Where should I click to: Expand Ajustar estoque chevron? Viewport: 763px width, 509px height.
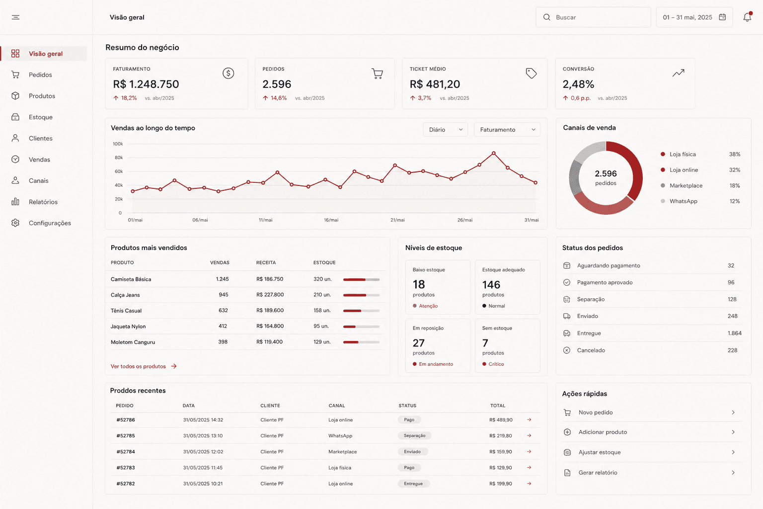pyautogui.click(x=733, y=452)
